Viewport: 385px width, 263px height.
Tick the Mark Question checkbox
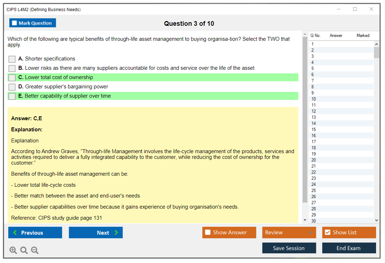[15, 23]
